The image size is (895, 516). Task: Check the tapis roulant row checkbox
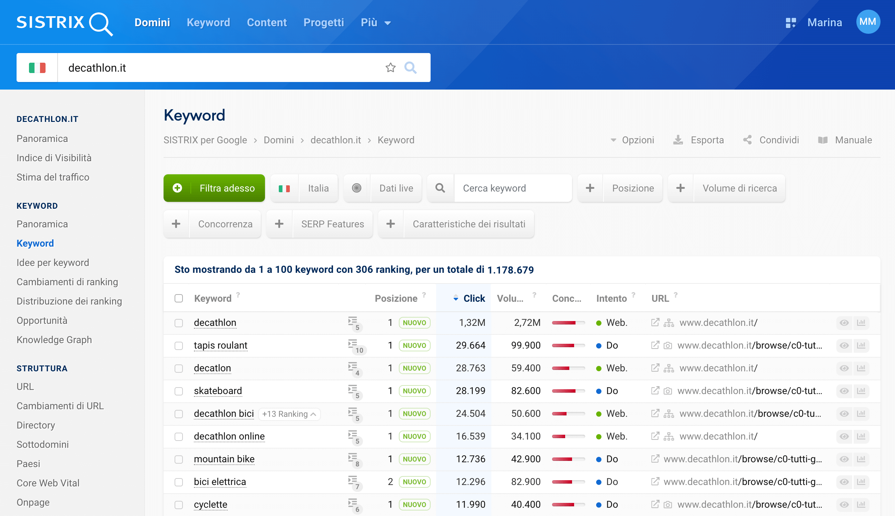[178, 345]
